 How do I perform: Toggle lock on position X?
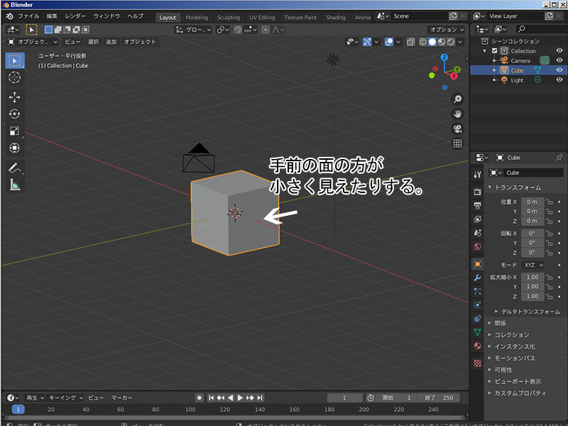[x=549, y=202]
